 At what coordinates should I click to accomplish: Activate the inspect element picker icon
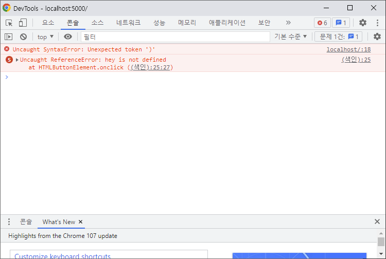(x=9, y=23)
